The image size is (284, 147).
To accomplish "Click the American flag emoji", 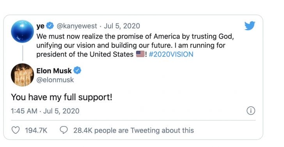I will pyautogui.click(x=140, y=54).
